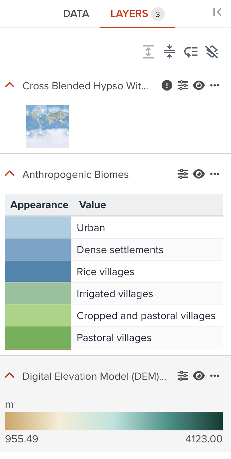Image resolution: width=231 pixels, height=459 pixels.
Task: Click the Urban legend color swatch
Action: (38, 228)
